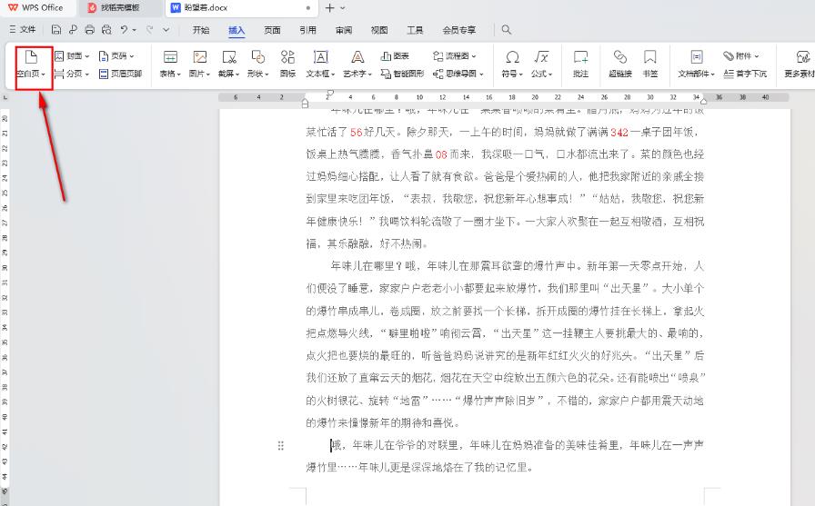Open the Member Exclusive (会员专享) tab
The image size is (815, 506).
(x=459, y=30)
